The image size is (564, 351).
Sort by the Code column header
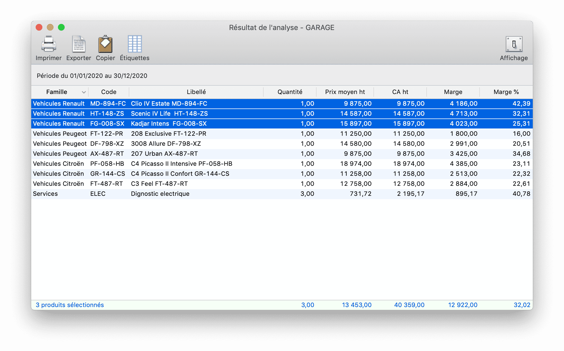click(109, 92)
